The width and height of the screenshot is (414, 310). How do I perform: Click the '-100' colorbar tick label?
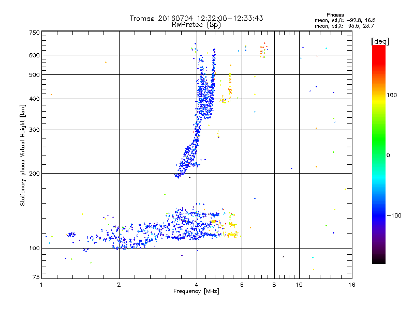394,215
